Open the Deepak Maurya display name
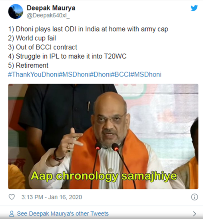The image size is (203, 219). pyautogui.click(x=51, y=8)
